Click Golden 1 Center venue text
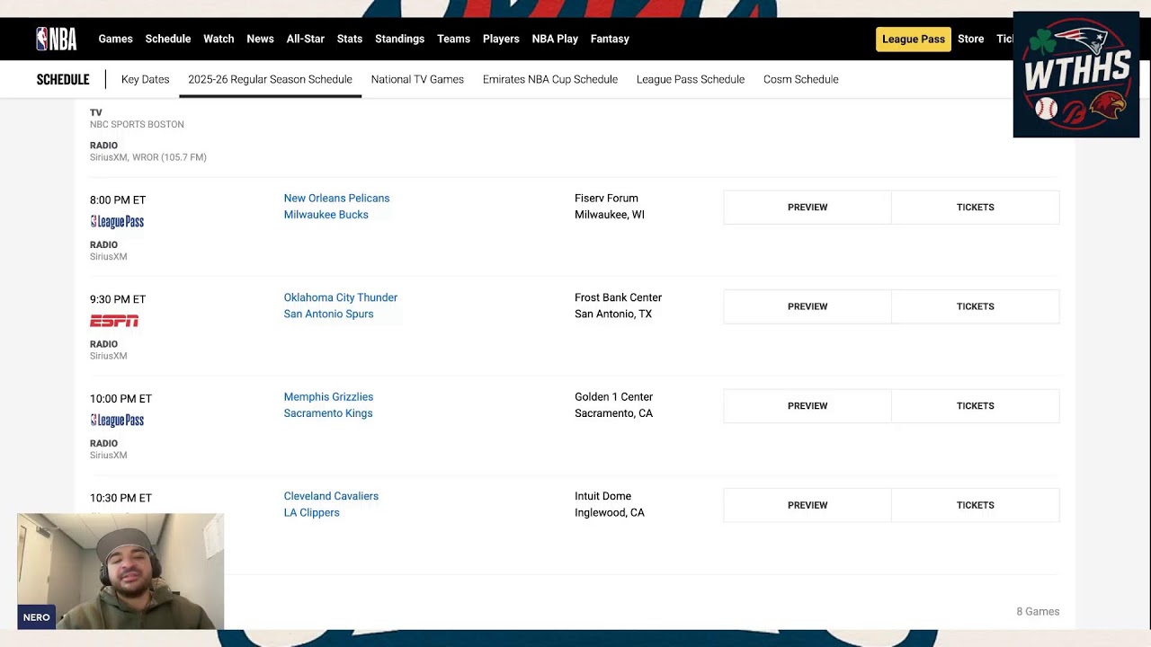This screenshot has width=1151, height=647. point(613,397)
